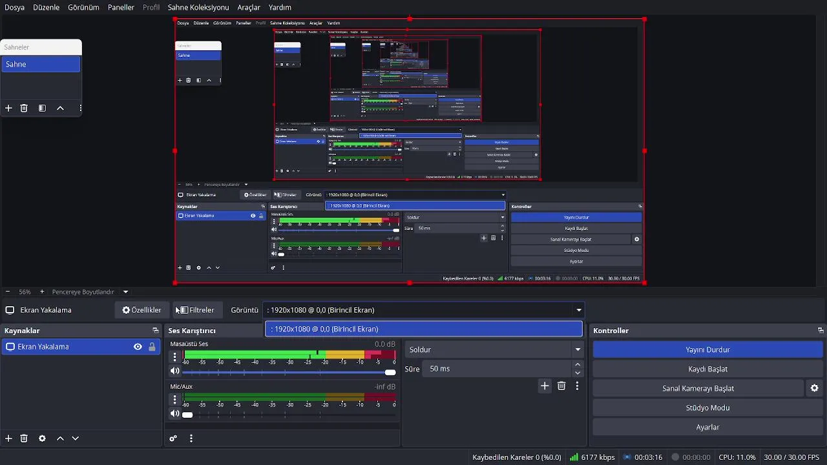Increase Süre duration with up arrow
The height and width of the screenshot is (465, 827).
(x=578, y=365)
